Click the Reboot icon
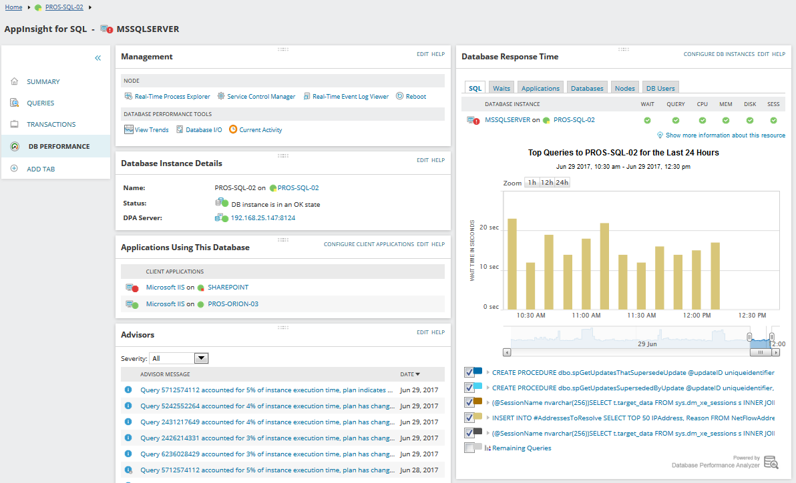Screen dimensions: 796x483 click(399, 96)
